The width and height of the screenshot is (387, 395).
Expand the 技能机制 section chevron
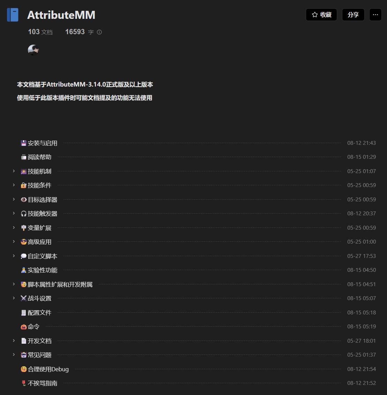[14, 171]
